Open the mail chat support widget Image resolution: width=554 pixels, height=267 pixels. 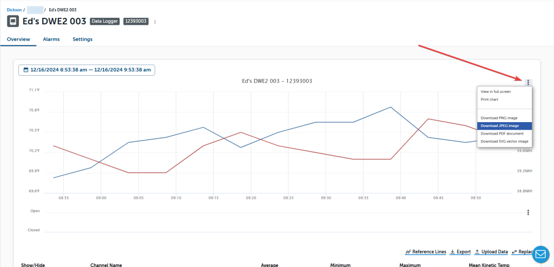pyautogui.click(x=540, y=253)
